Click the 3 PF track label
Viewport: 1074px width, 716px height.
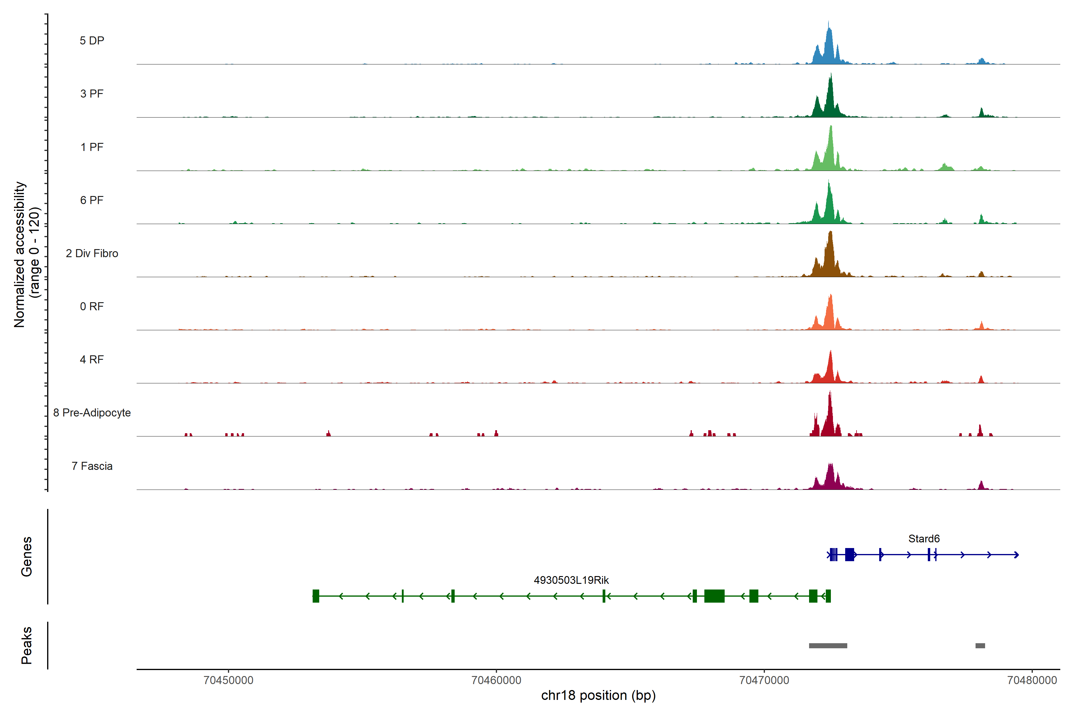pyautogui.click(x=92, y=94)
